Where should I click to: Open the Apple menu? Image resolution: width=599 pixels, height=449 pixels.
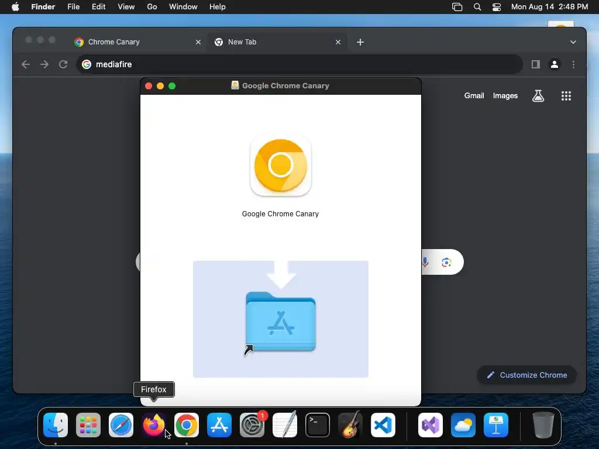click(x=15, y=7)
